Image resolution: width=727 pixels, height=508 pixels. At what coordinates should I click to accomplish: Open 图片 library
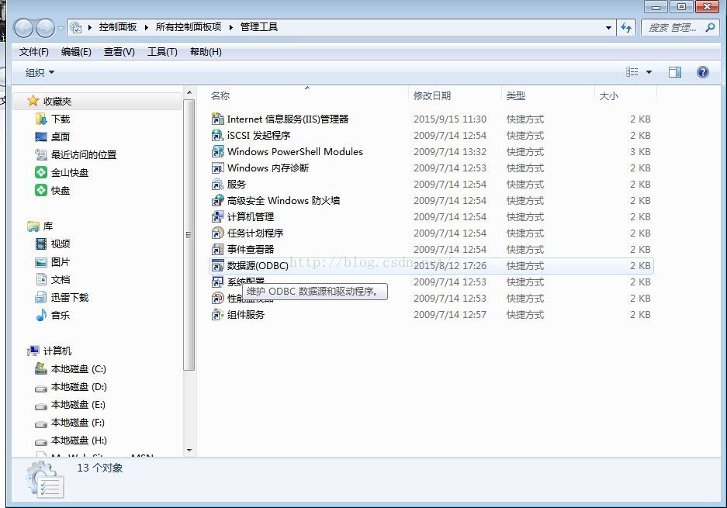53,262
